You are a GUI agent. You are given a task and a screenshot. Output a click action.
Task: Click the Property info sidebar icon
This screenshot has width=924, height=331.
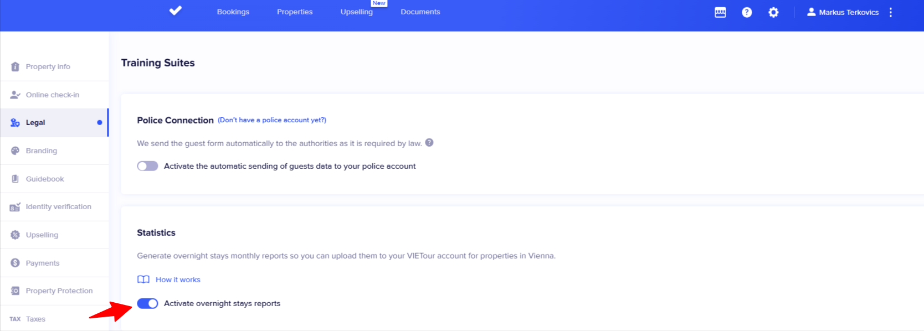coord(15,66)
